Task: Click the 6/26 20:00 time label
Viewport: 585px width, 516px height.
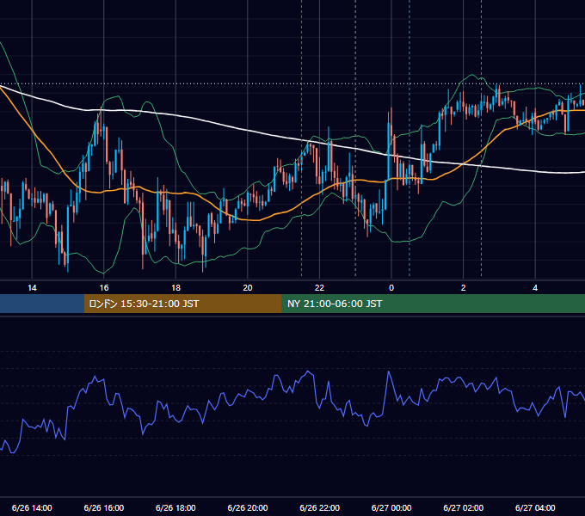Action: (248, 507)
